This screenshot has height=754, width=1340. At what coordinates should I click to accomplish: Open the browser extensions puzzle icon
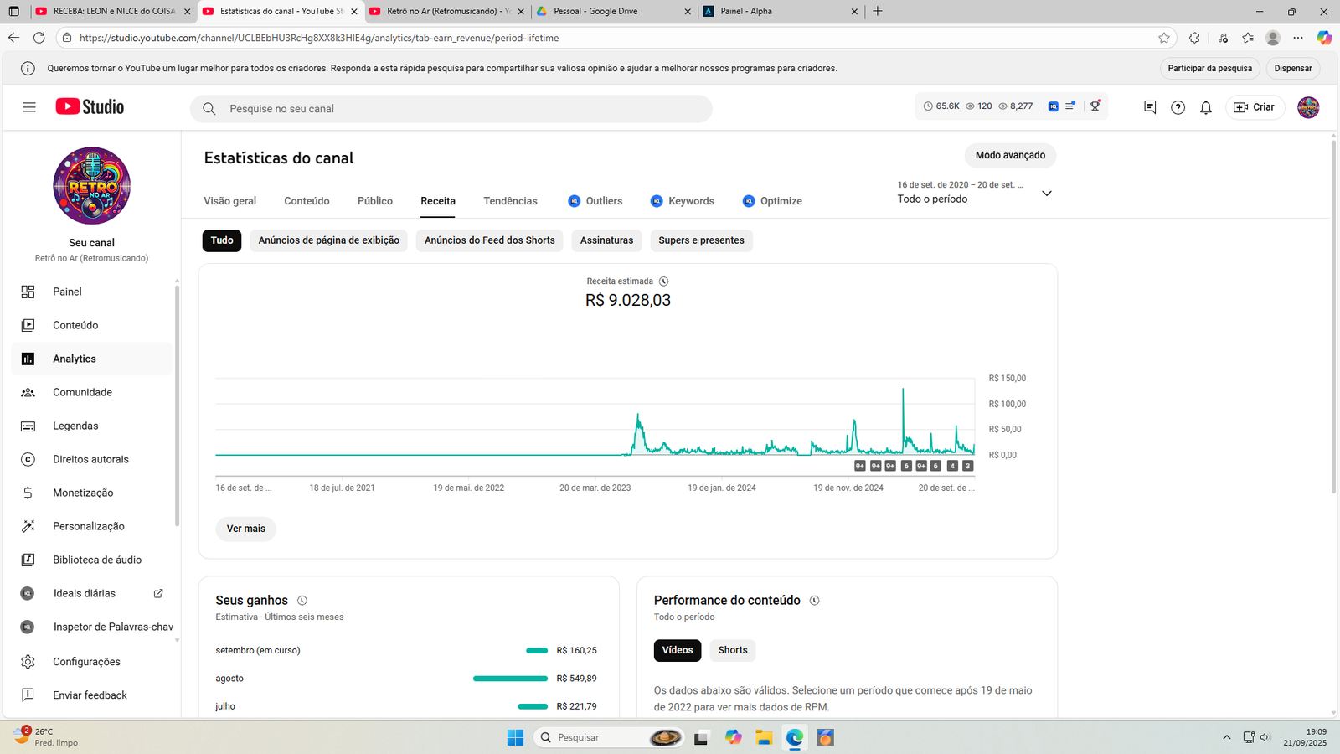pos(1194,38)
